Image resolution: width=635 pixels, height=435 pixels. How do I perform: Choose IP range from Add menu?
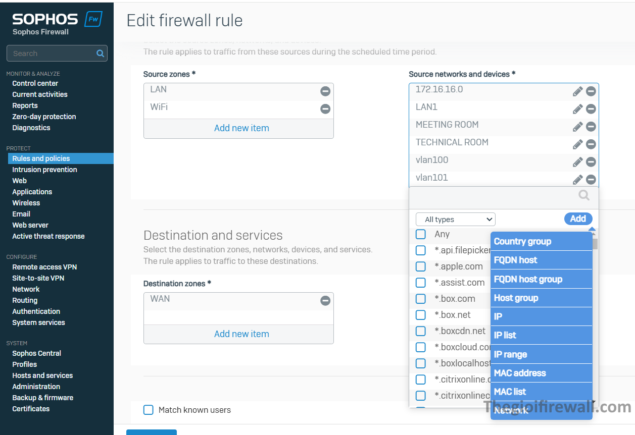pos(541,354)
